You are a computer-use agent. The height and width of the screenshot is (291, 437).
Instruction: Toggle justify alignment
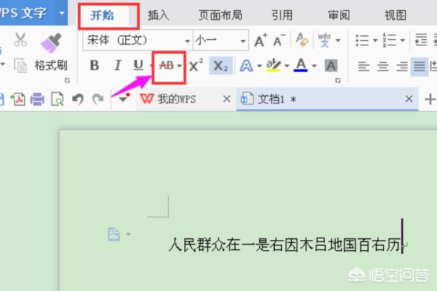[x=420, y=66]
